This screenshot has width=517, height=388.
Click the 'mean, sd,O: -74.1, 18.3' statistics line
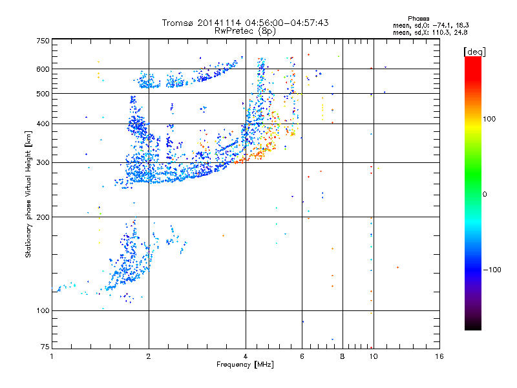click(x=430, y=25)
